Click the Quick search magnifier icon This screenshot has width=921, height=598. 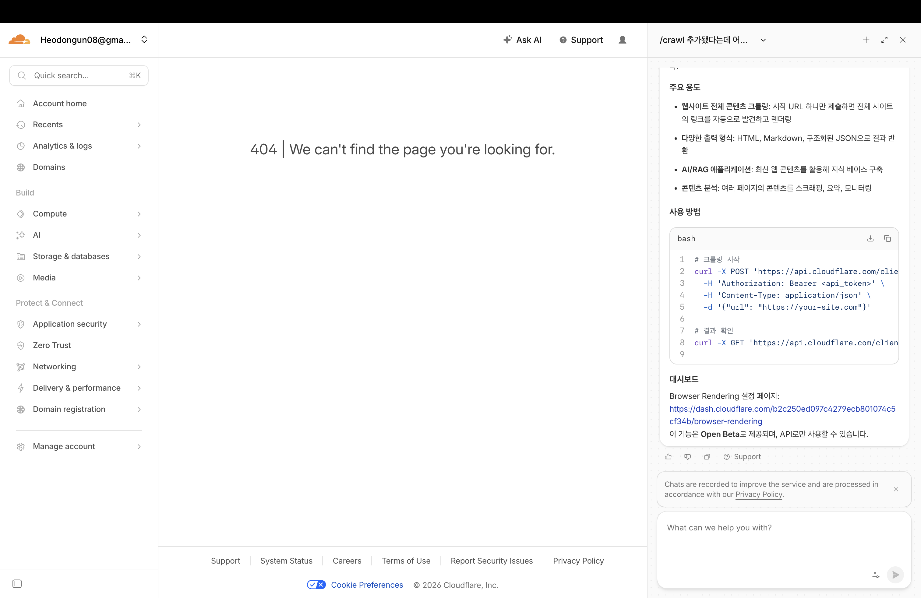coord(22,76)
